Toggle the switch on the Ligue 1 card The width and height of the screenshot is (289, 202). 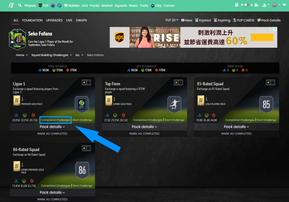tap(86, 82)
